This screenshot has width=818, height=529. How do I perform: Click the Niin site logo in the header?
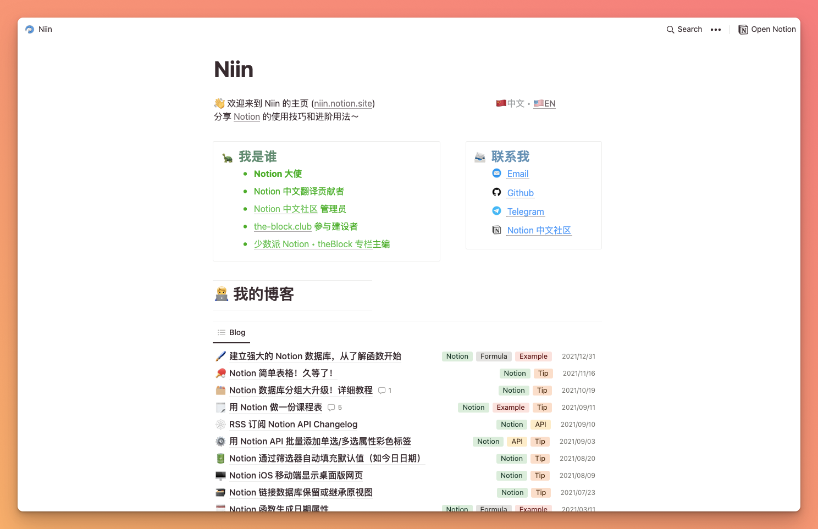[29, 29]
